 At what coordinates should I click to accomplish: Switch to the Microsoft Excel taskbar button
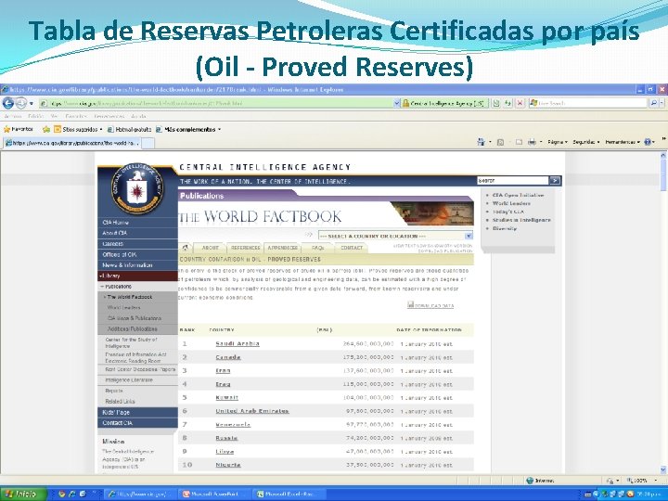click(x=289, y=494)
